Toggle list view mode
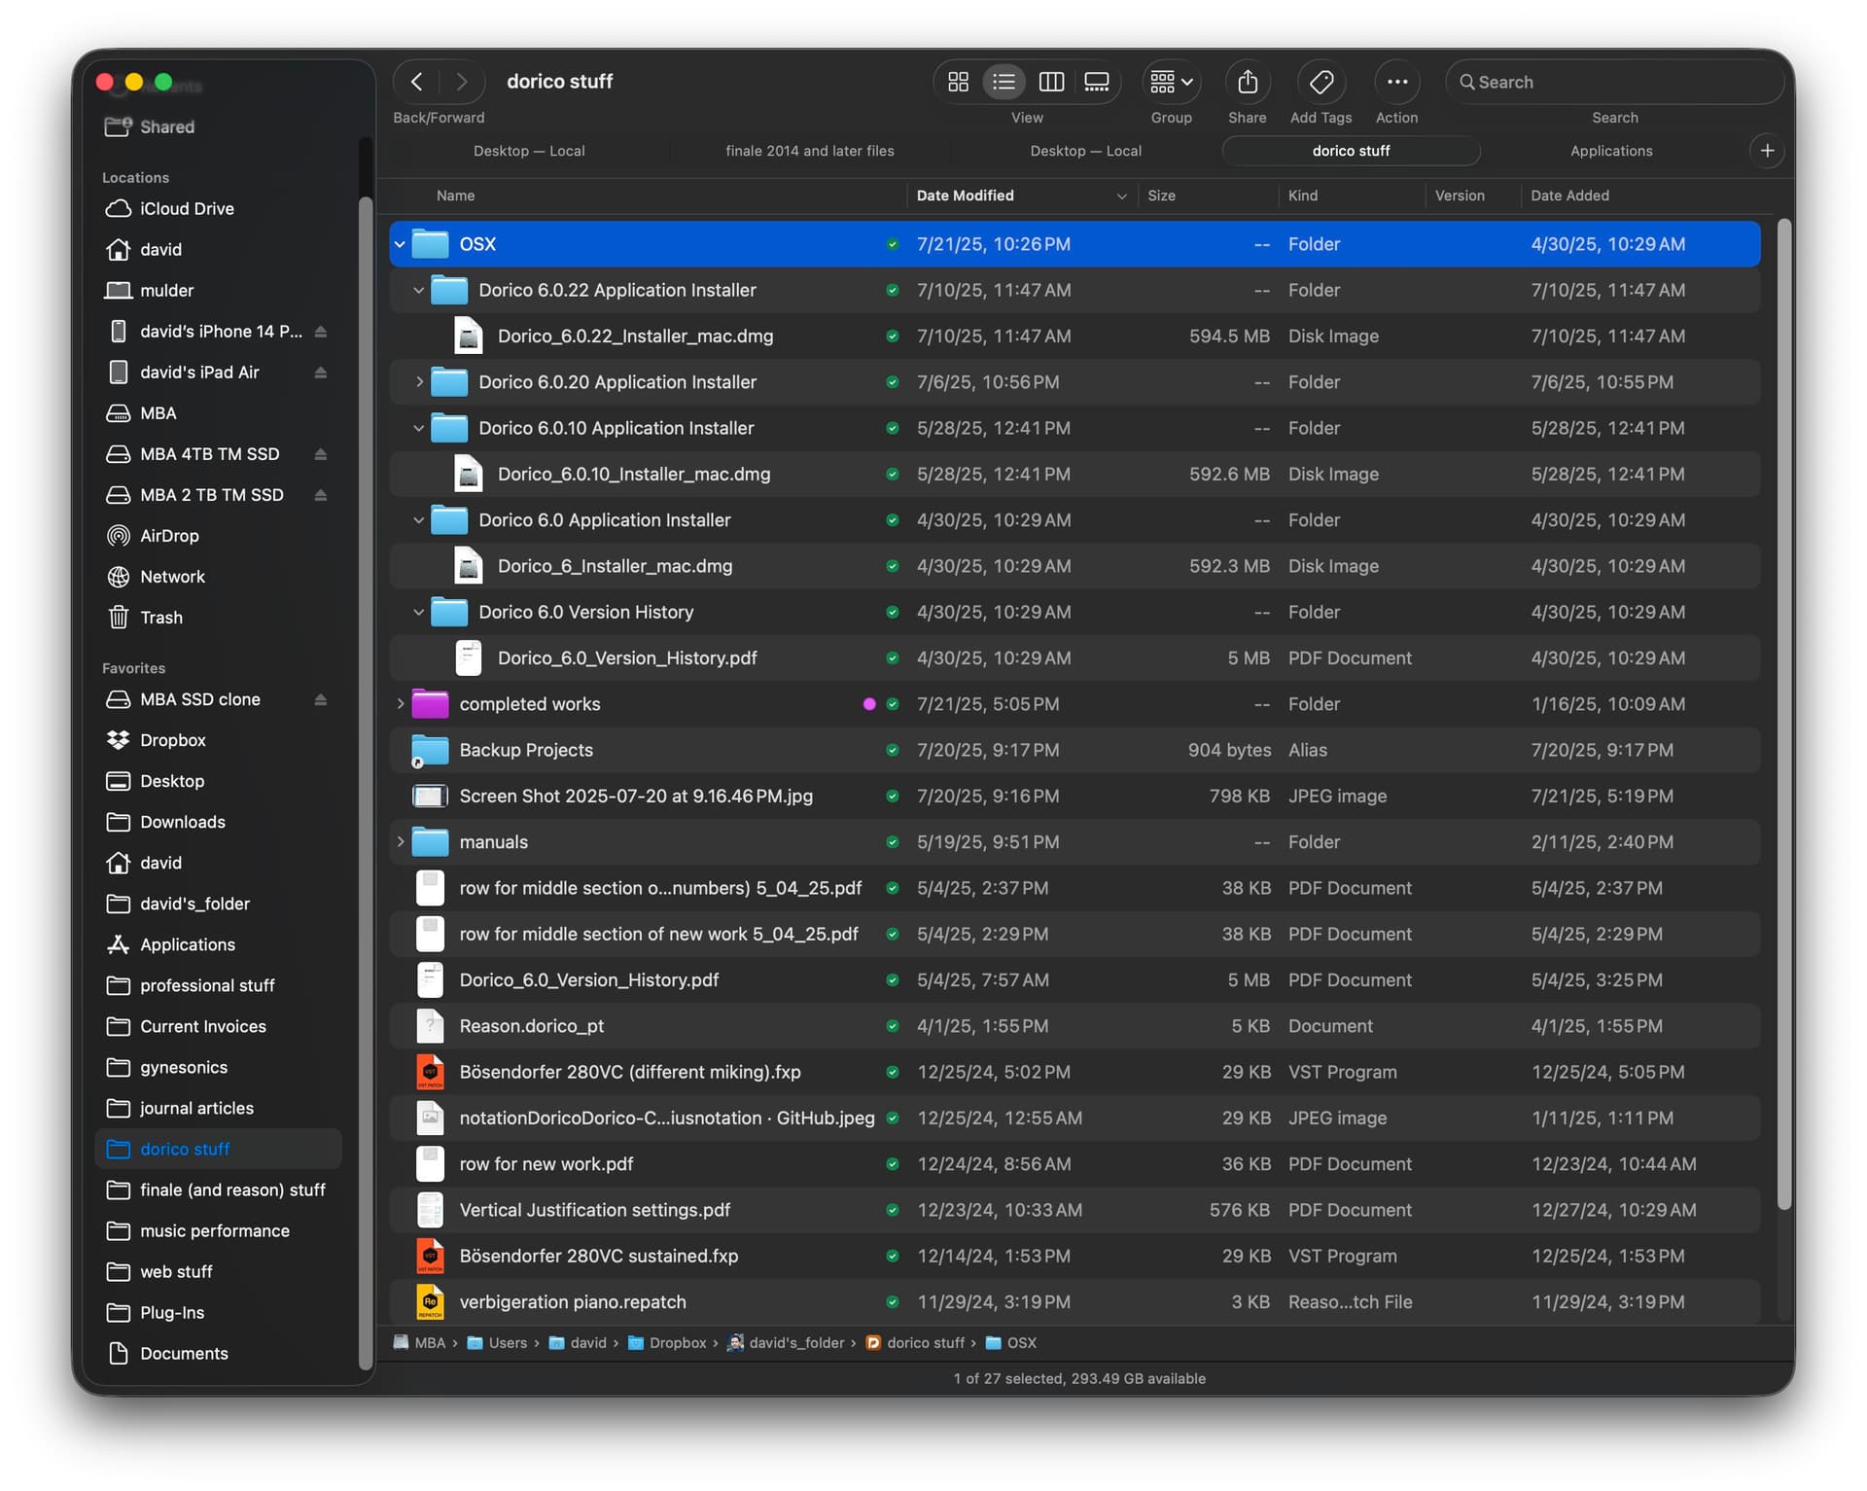This screenshot has height=1491, width=1867. [x=1004, y=82]
